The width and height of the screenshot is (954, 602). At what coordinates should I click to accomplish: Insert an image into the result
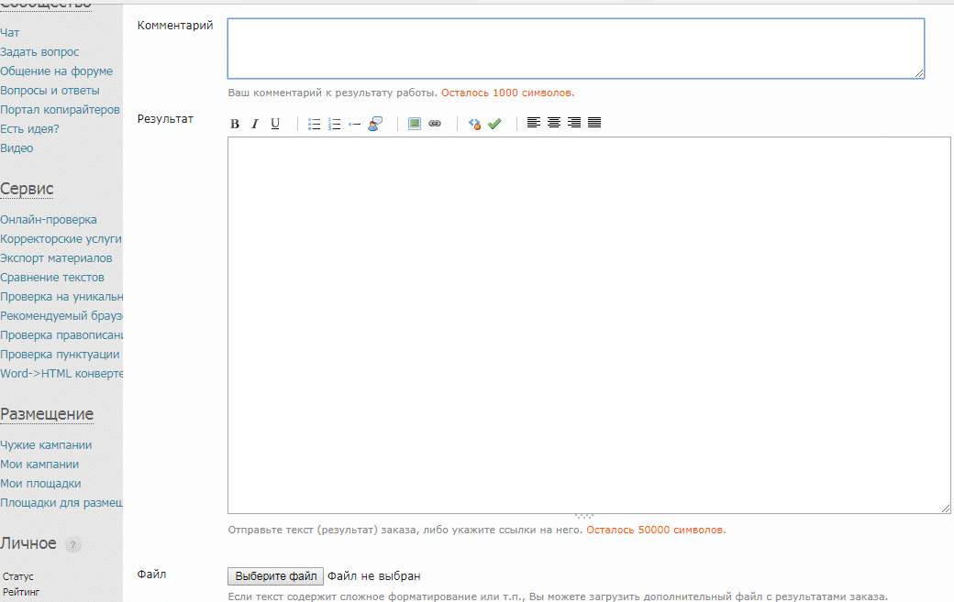click(x=415, y=124)
